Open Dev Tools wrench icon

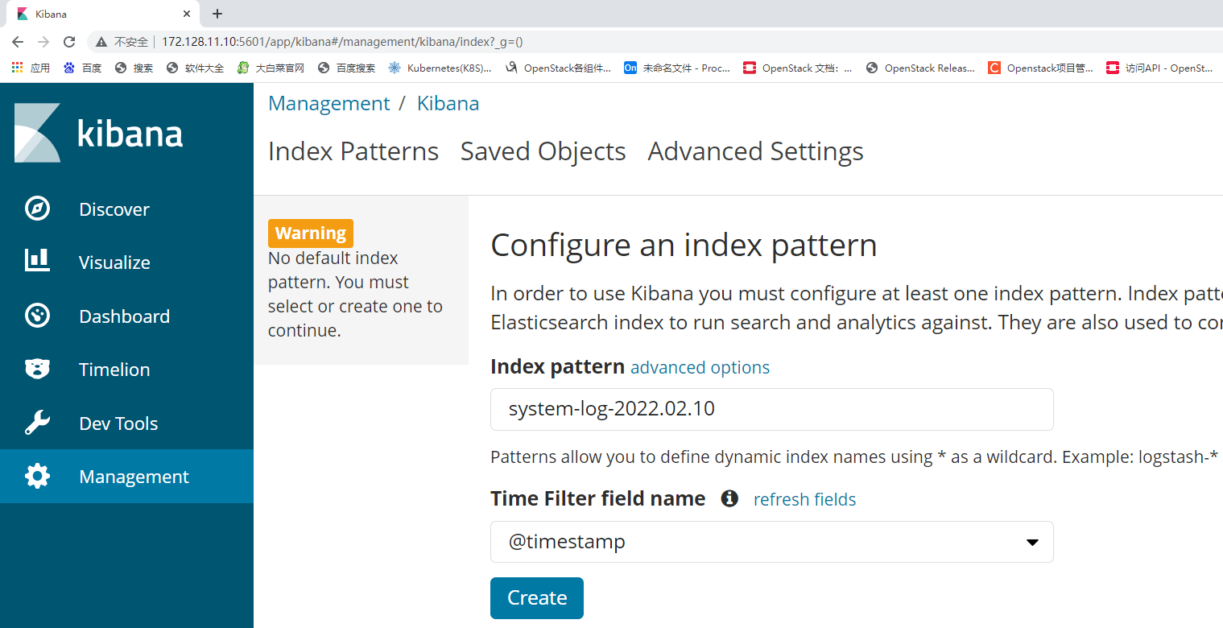click(37, 423)
